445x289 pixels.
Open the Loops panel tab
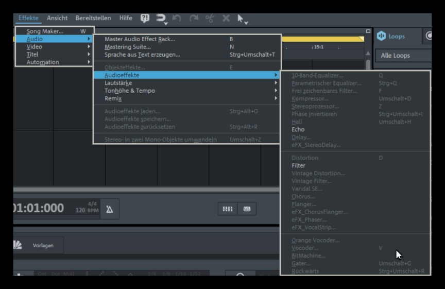tap(396, 37)
